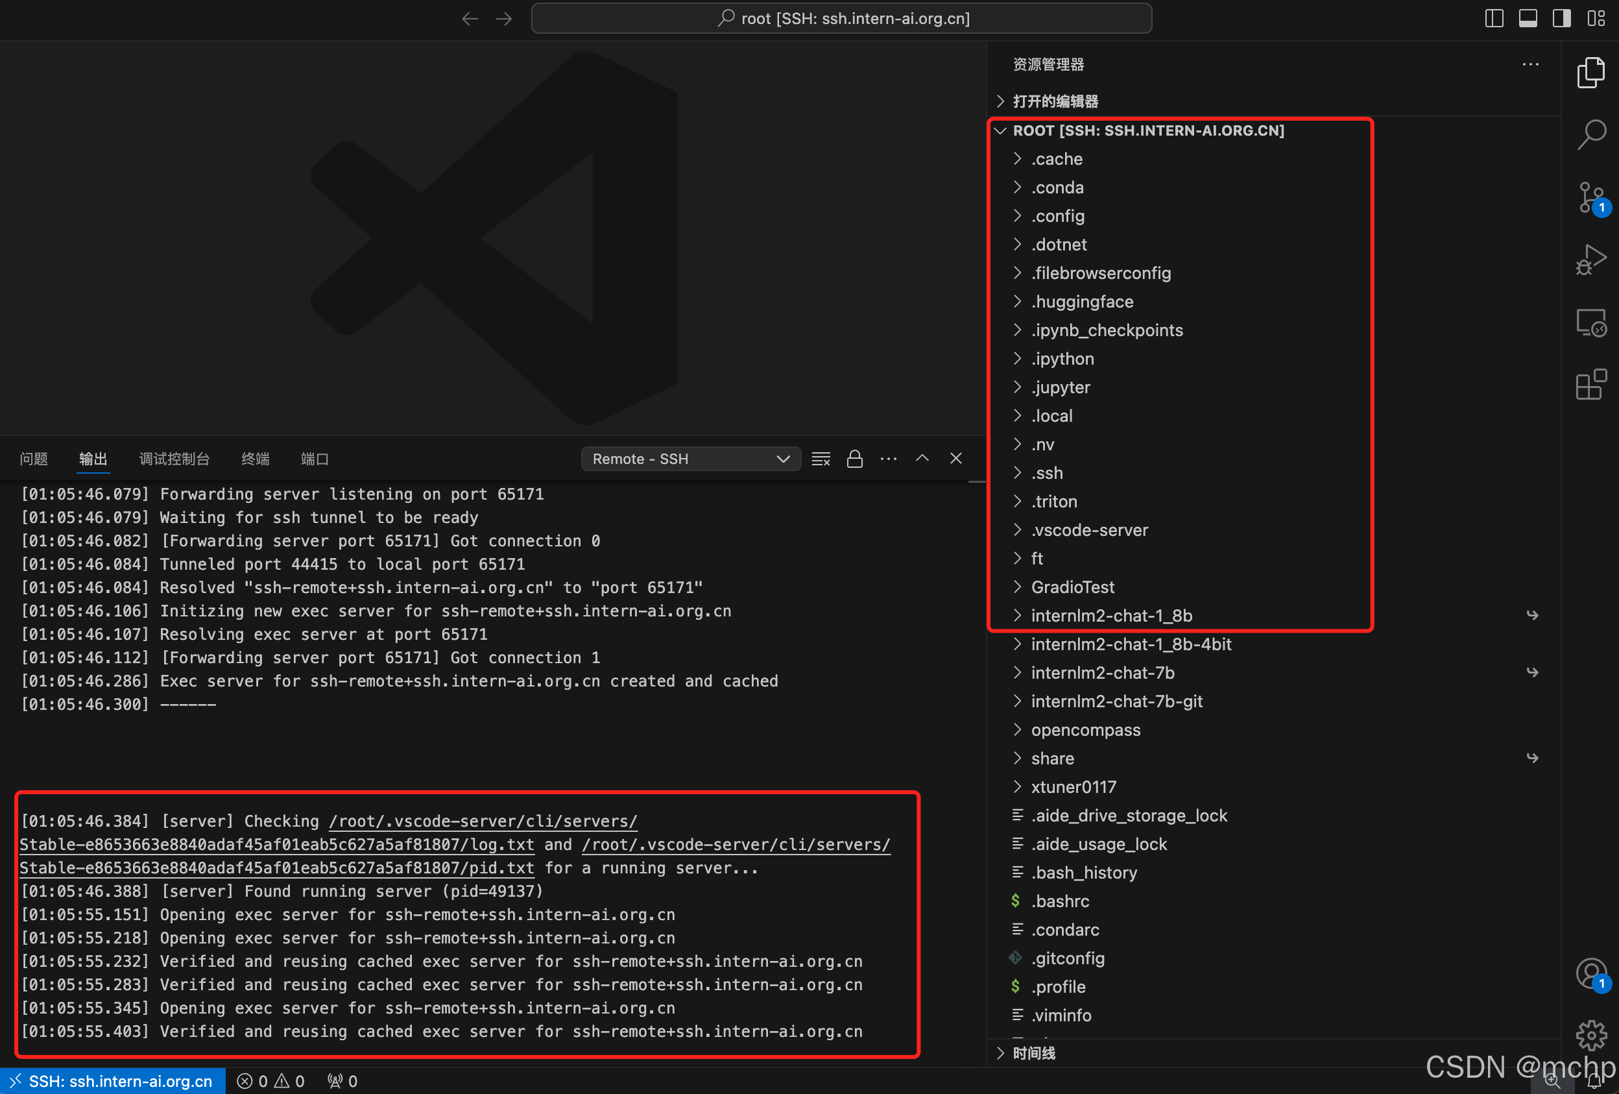Screen dimensions: 1619x1094
Task: Switch to the 调试控制台 tab
Action: [174, 459]
